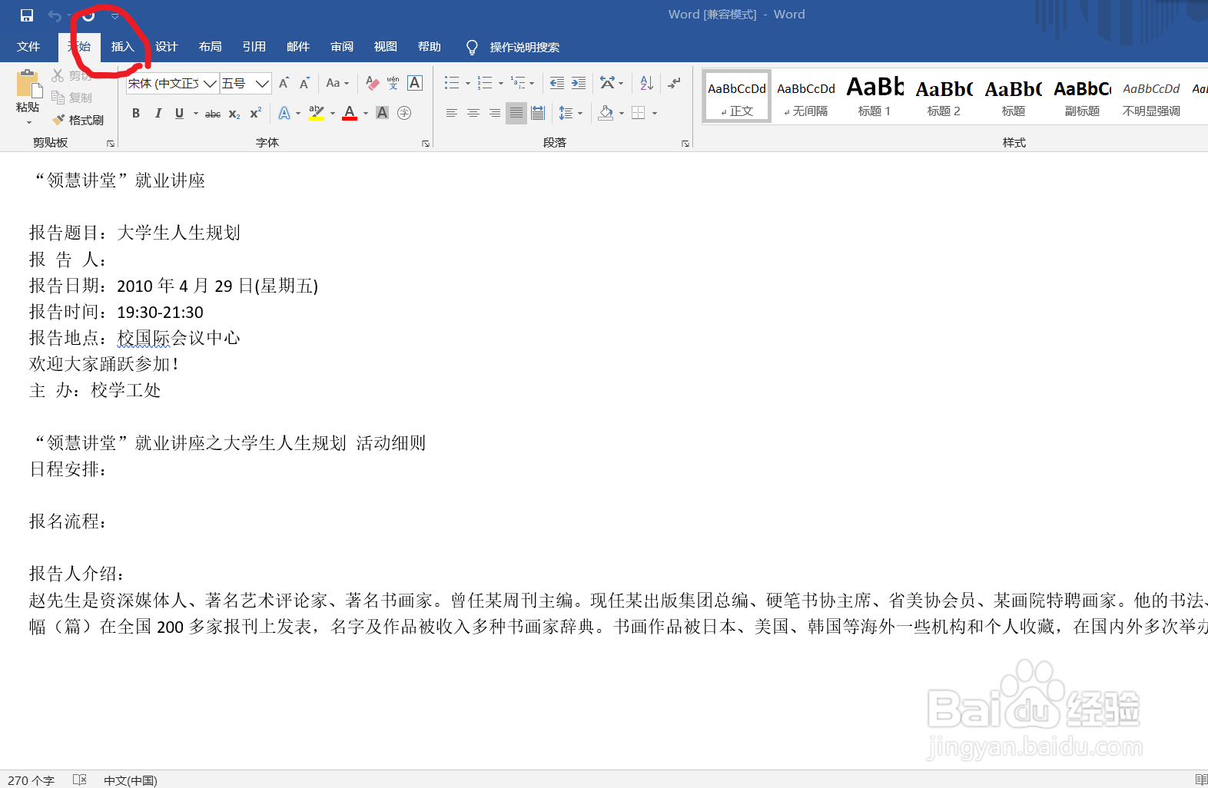Image resolution: width=1208 pixels, height=788 pixels.
Task: Open the 文件 tab
Action: pyautogui.click(x=28, y=47)
